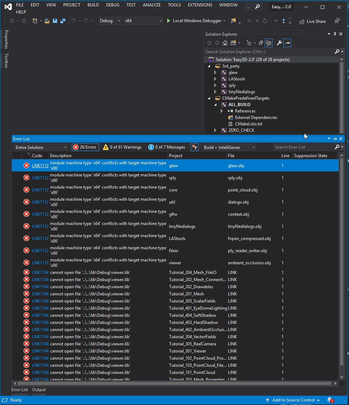Click the Error List horizontal scrollbar
Screen dimensions: 349x405
pos(175,383)
